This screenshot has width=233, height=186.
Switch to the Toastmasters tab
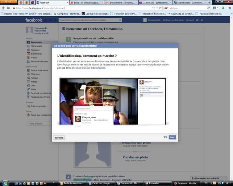pyautogui.click(x=189, y=2)
